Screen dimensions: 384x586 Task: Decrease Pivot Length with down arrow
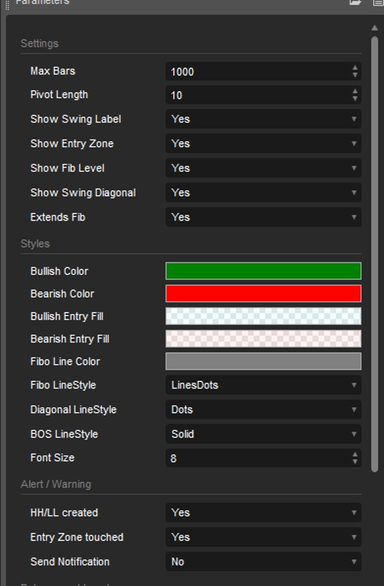click(355, 99)
